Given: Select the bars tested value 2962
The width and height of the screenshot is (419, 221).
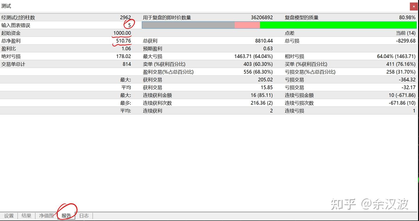Looking at the screenshot, I should [x=125, y=17].
